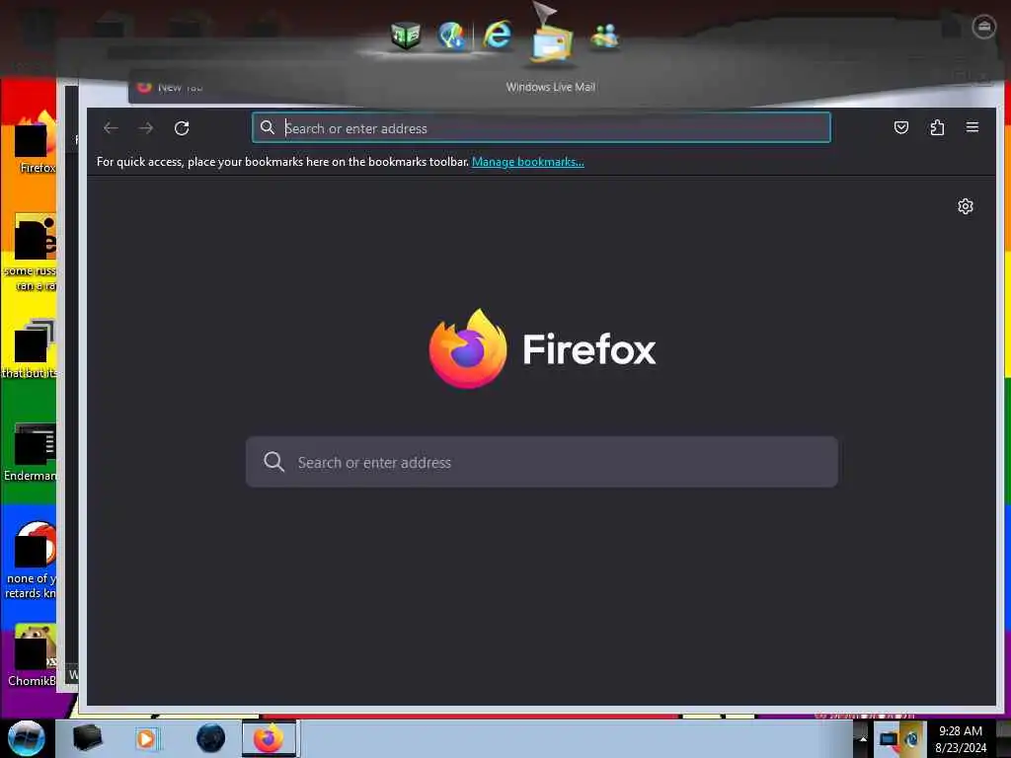The width and height of the screenshot is (1011, 758).
Task: Open the Windows Start orb
Action: coord(27,738)
